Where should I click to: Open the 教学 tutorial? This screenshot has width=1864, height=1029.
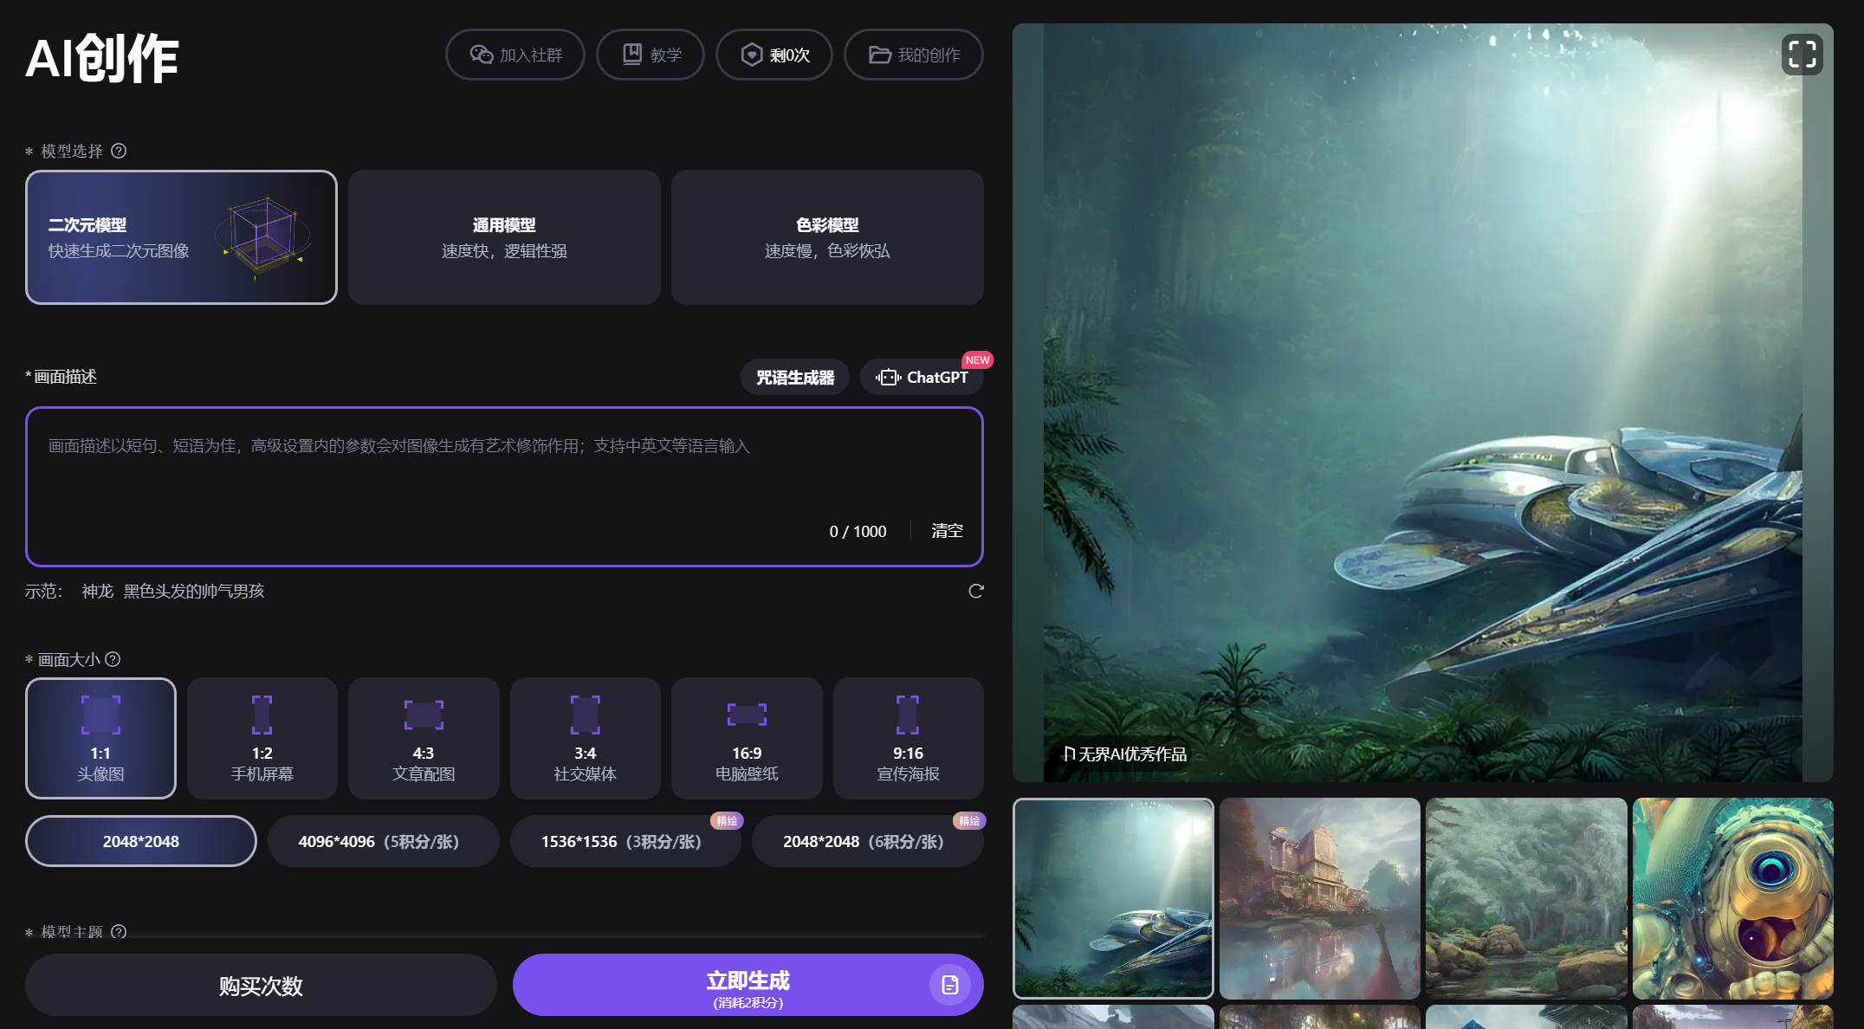tap(650, 55)
